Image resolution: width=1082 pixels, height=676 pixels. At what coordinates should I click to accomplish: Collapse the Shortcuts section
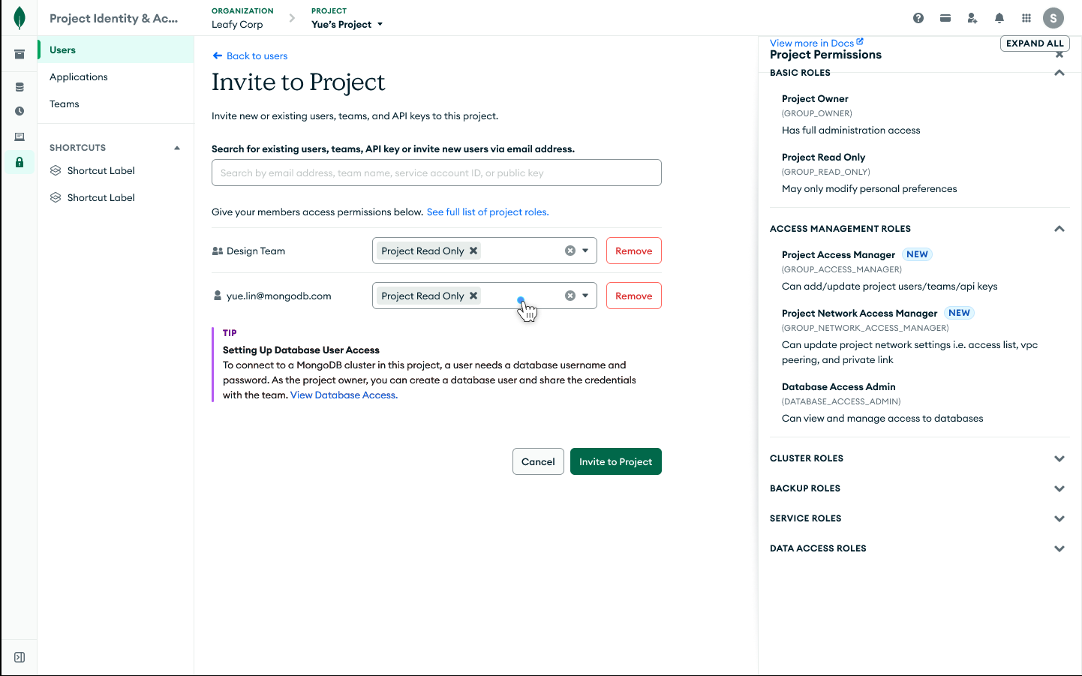pyautogui.click(x=177, y=148)
